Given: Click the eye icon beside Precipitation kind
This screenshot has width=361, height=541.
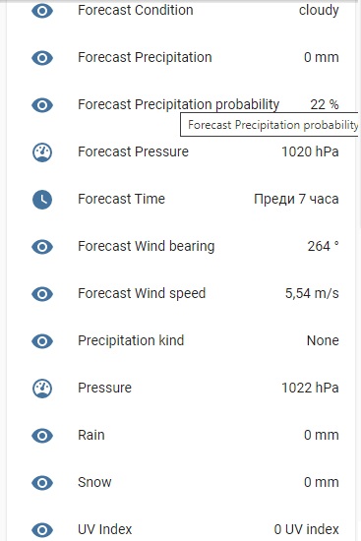Looking at the screenshot, I should (x=42, y=341).
